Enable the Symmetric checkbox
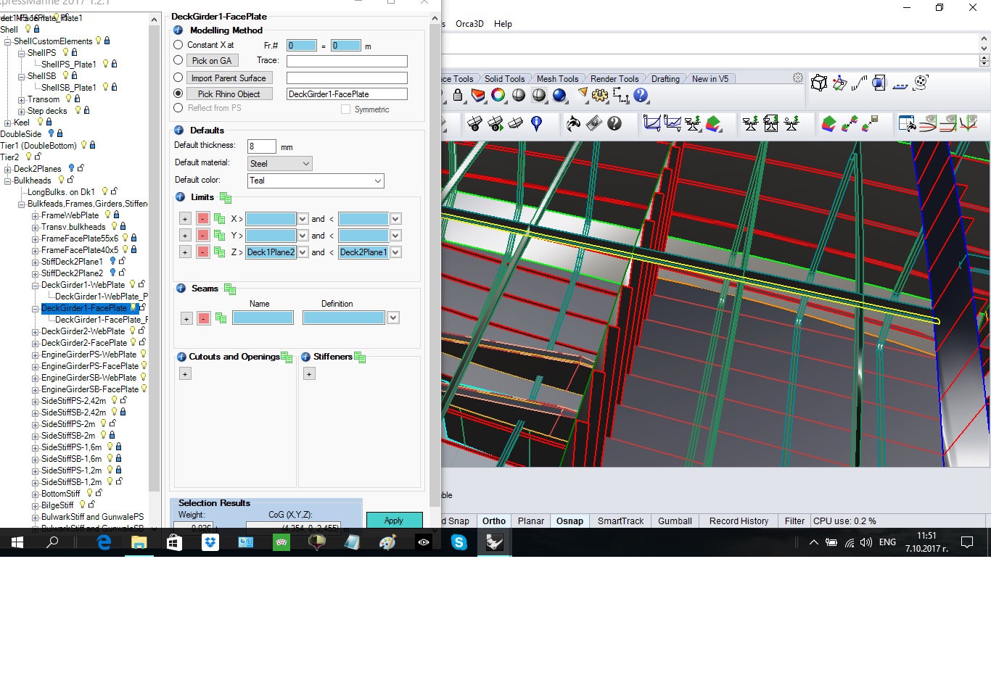Screen dimensions: 991x696 click(346, 109)
